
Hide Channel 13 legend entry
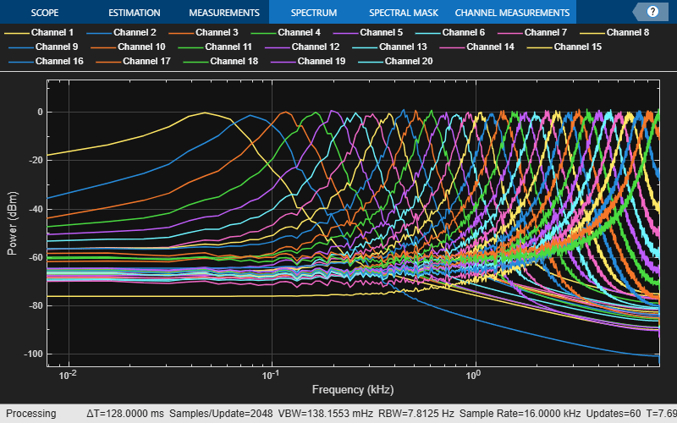point(389,47)
